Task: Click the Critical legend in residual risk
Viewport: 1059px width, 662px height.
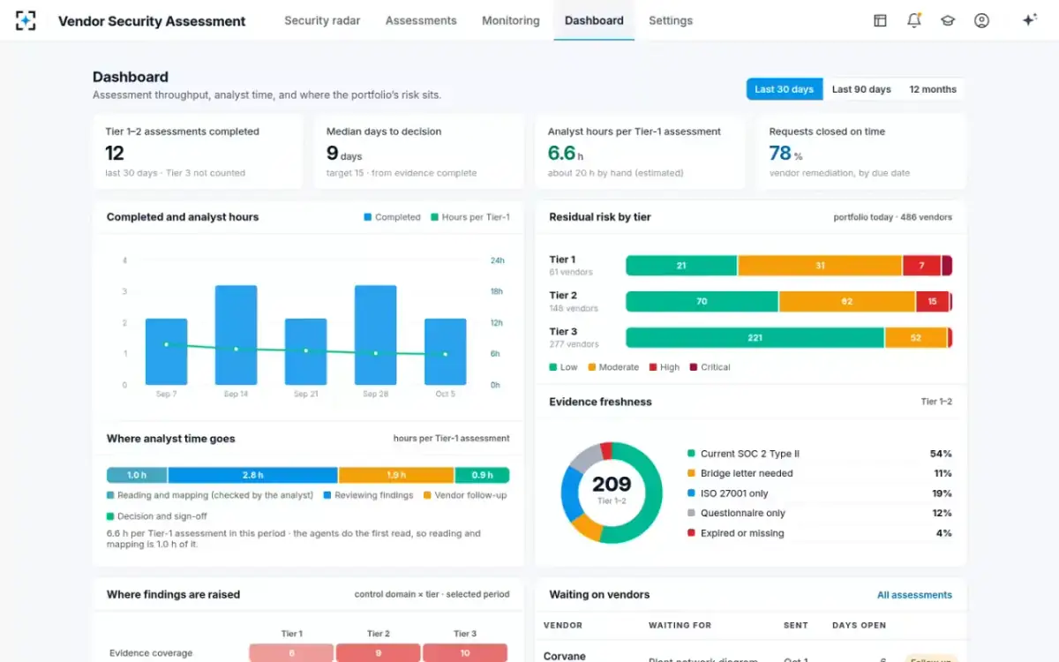Action: pyautogui.click(x=710, y=367)
